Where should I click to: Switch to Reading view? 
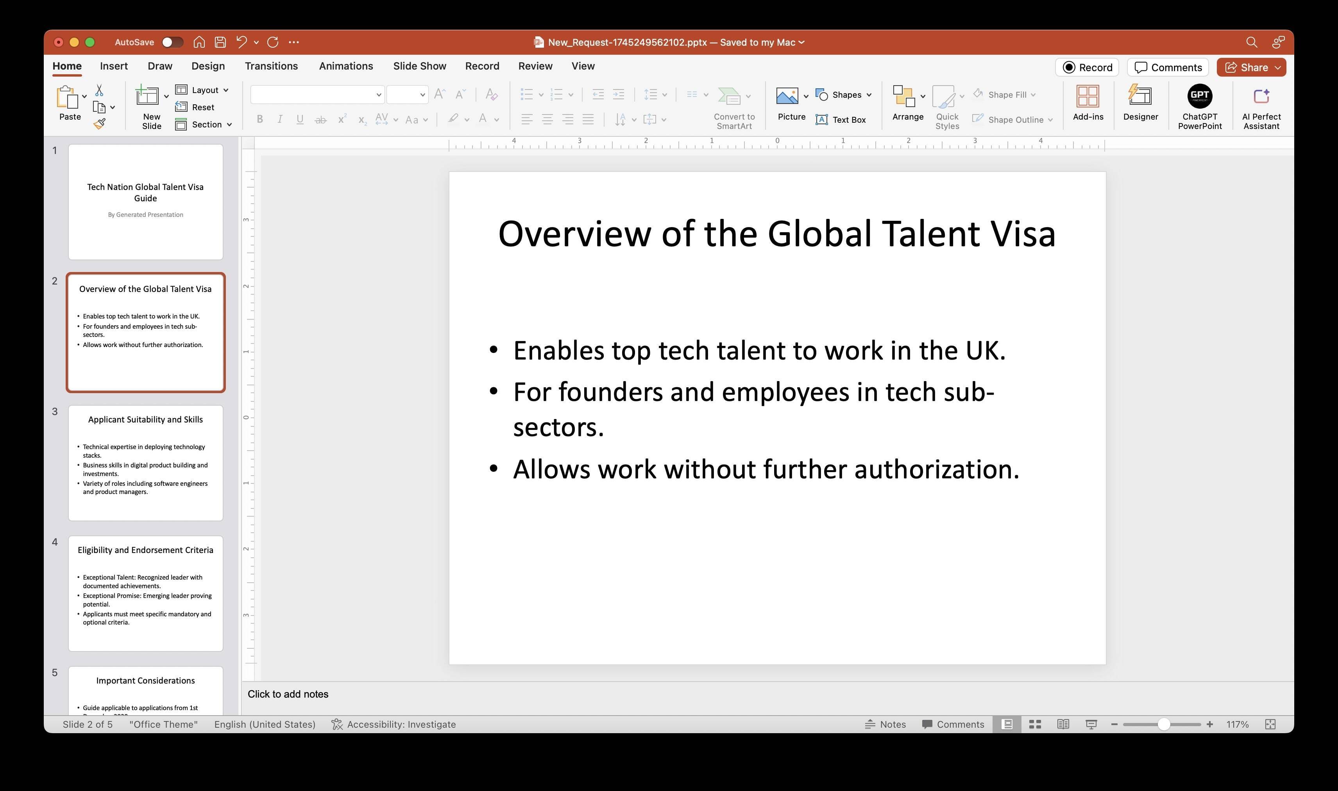[x=1063, y=724]
